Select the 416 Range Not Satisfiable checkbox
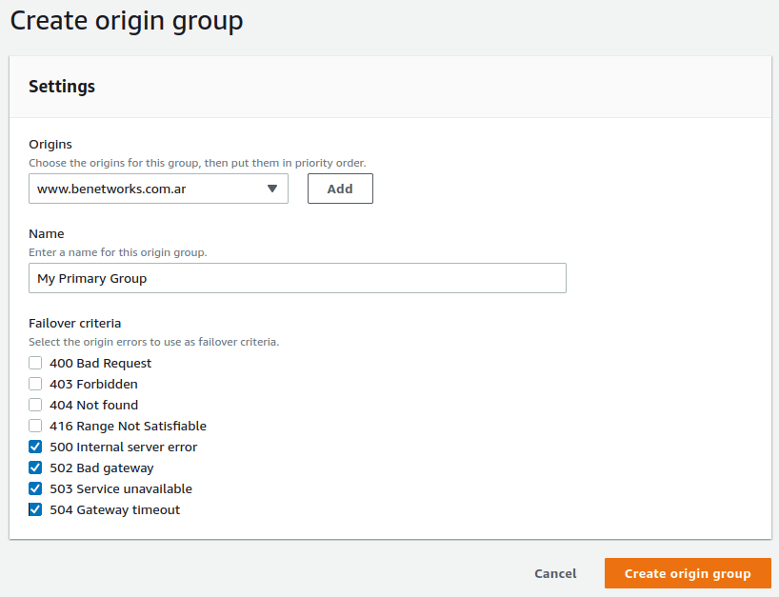779x597 pixels. (x=35, y=426)
